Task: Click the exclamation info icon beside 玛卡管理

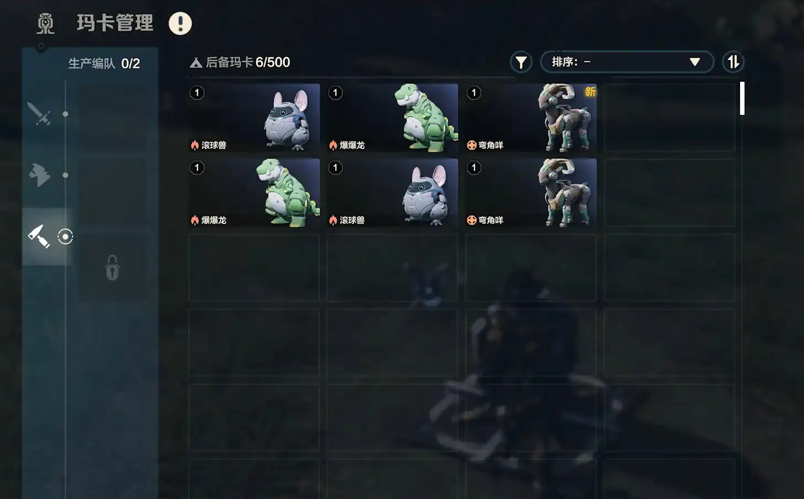Action: pos(180,23)
